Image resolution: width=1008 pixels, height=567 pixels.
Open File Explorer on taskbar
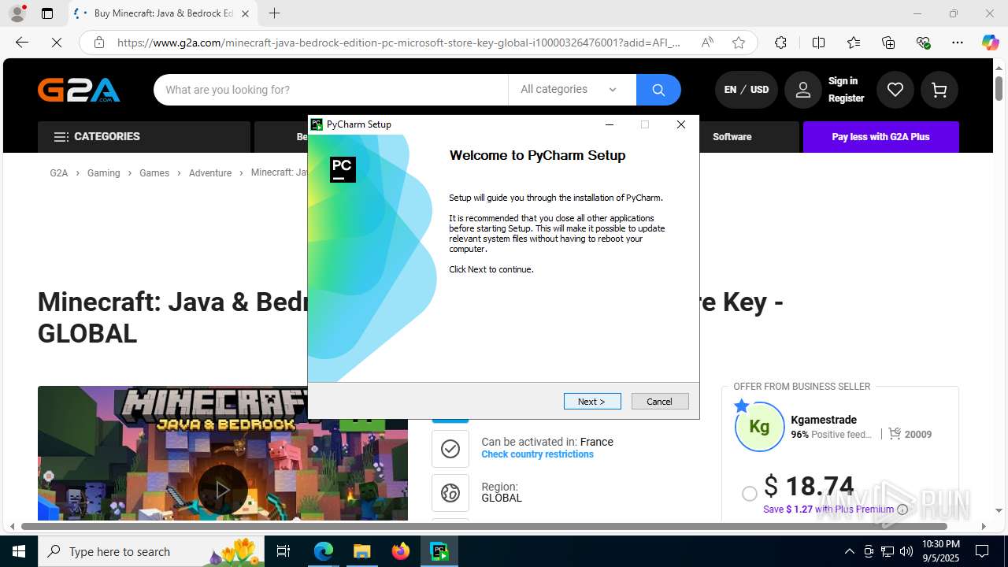(361, 551)
